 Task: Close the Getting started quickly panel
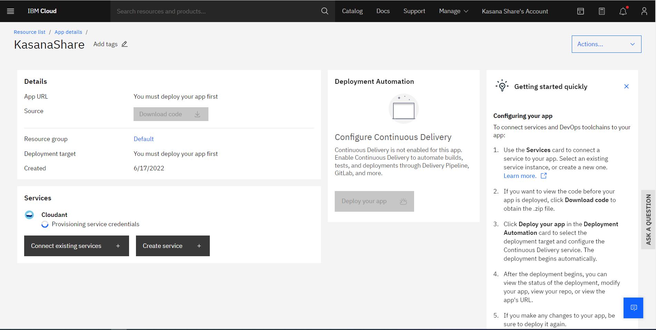[626, 87]
